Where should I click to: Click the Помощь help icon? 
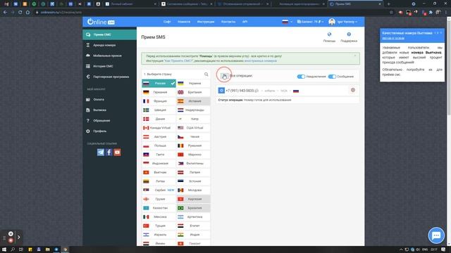[x=329, y=34]
